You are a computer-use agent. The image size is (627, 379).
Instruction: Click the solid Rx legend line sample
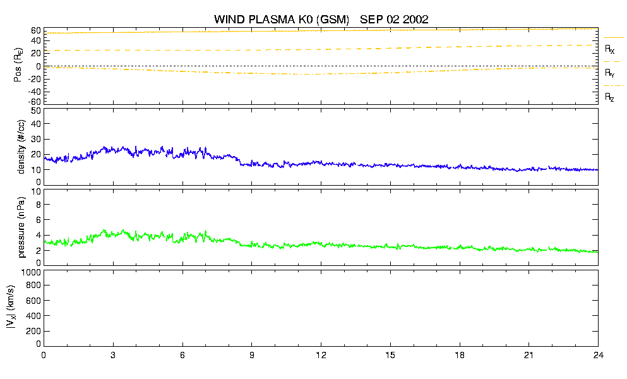tap(613, 38)
